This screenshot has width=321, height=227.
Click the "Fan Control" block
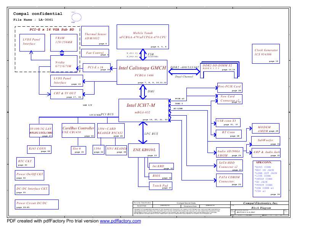pos(95,53)
